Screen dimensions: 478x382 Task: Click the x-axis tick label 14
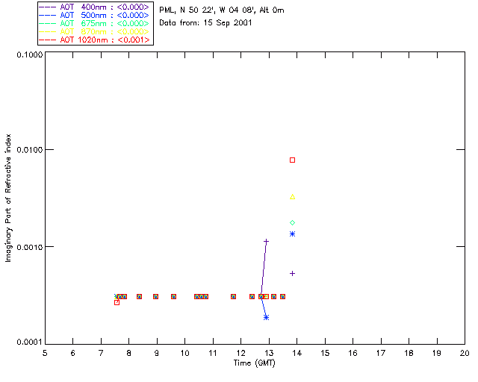[297, 353]
